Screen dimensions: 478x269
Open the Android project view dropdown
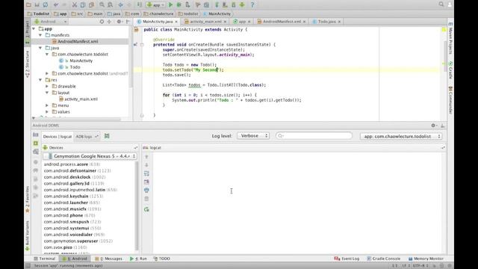51,22
